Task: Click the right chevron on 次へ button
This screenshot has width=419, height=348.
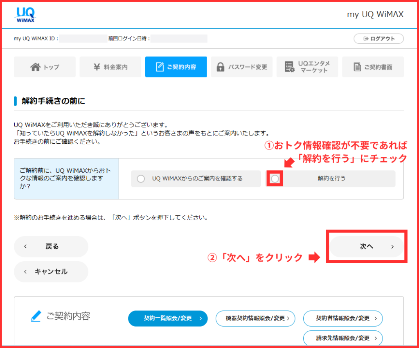Action: (392, 247)
